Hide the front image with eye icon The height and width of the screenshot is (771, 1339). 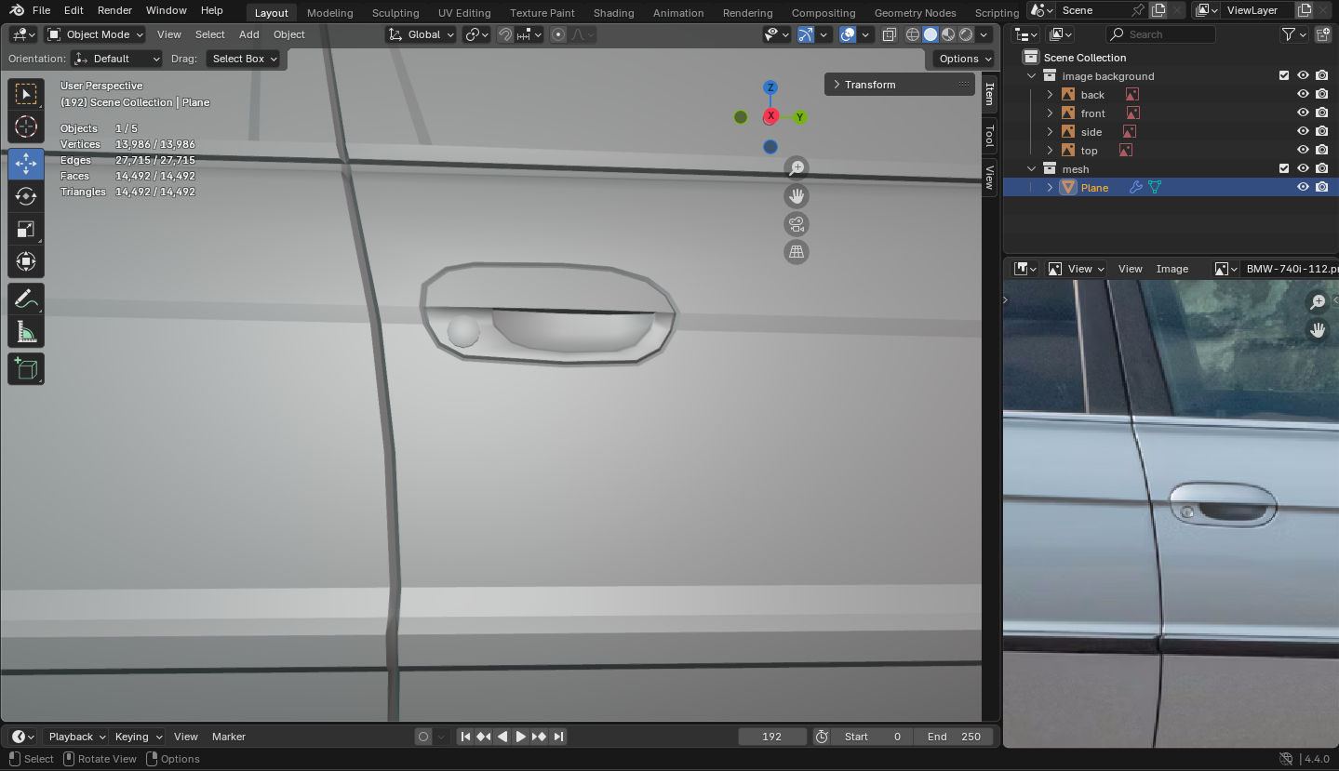tap(1303, 113)
